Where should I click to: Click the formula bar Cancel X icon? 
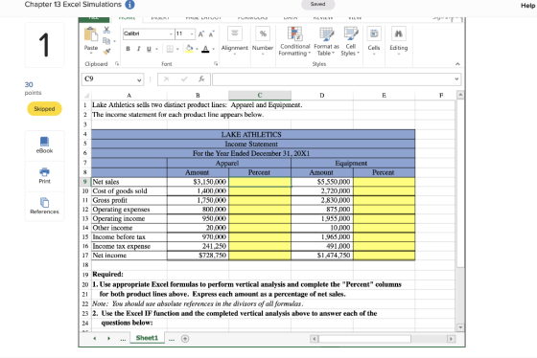(x=167, y=79)
